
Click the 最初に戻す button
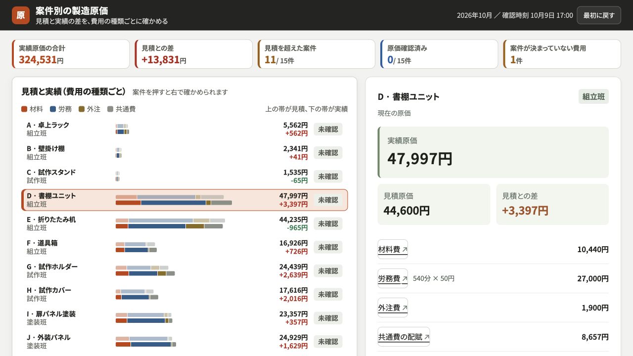[599, 15]
